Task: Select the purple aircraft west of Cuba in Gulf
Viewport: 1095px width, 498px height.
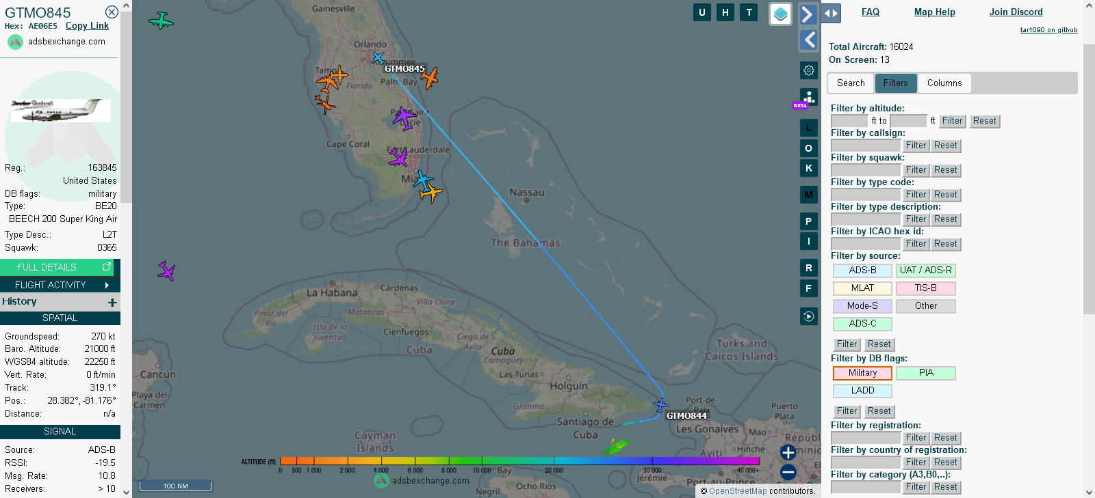Action: click(166, 271)
